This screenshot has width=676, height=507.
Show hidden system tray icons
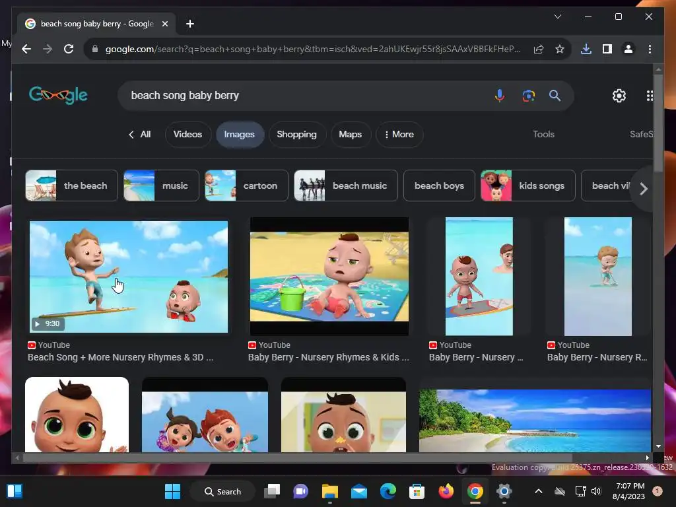coord(539,491)
